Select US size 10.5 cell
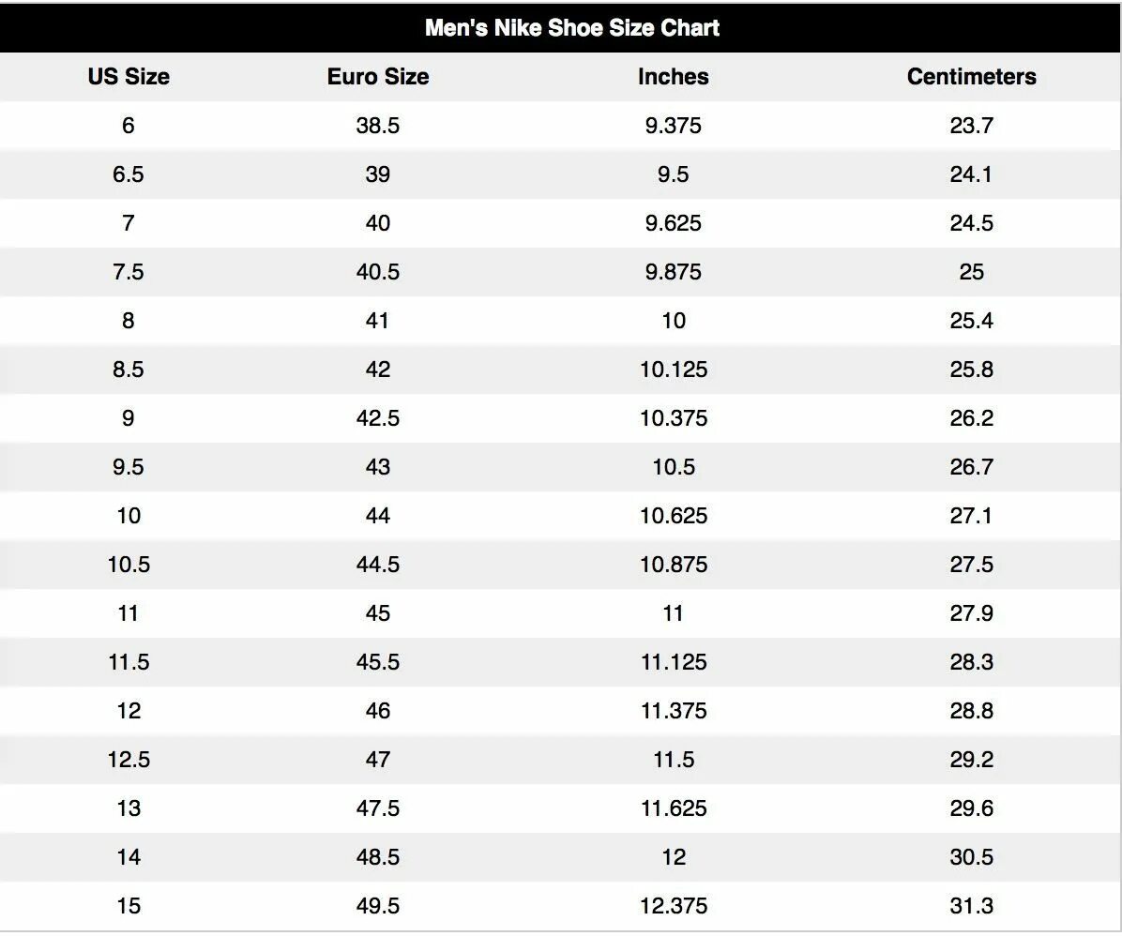Image resolution: width=1122 pixels, height=936 pixels. pos(129,565)
